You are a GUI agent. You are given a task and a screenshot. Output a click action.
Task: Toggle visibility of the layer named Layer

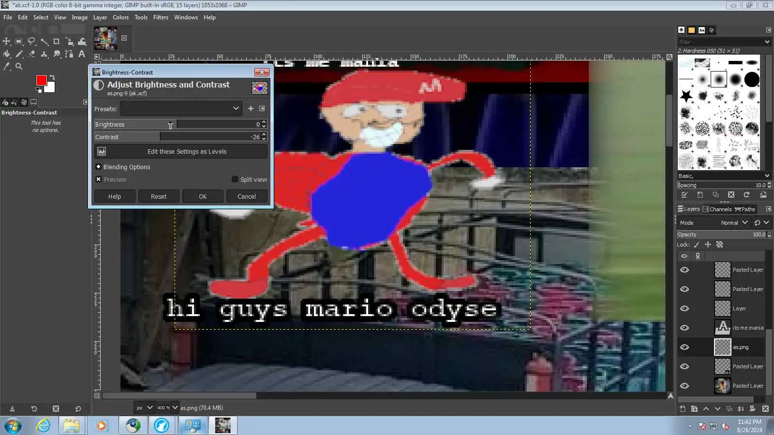pos(685,308)
